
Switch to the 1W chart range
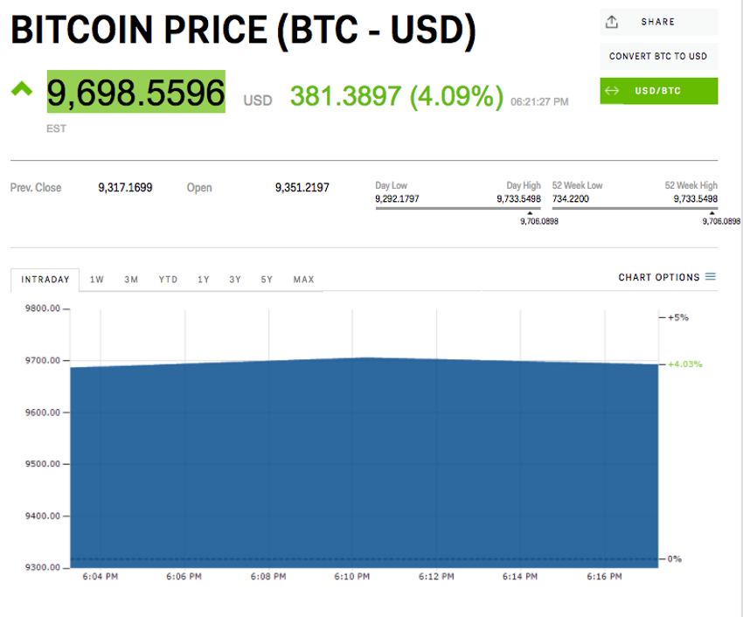coord(97,280)
